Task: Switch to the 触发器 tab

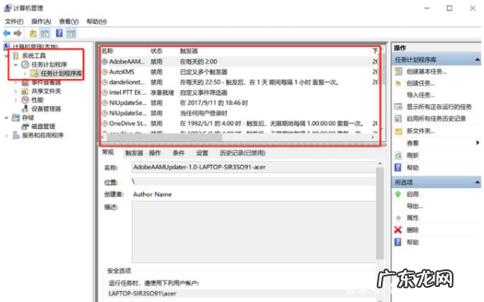Action: coord(134,153)
